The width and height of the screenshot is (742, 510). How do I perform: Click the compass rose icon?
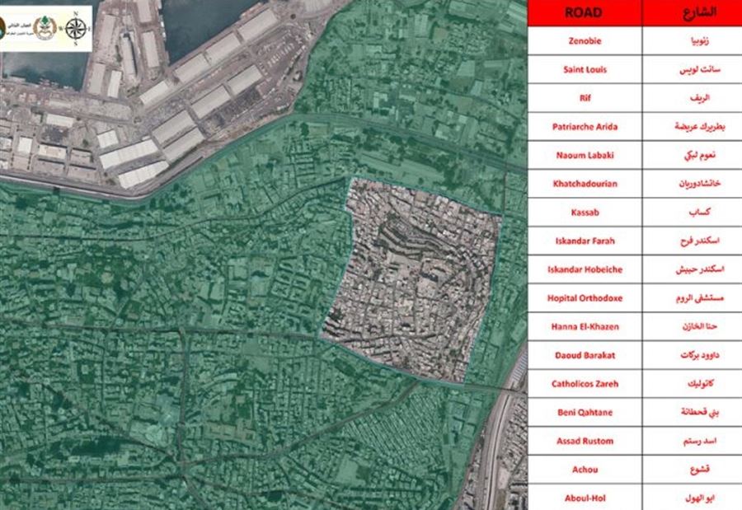click(77, 30)
